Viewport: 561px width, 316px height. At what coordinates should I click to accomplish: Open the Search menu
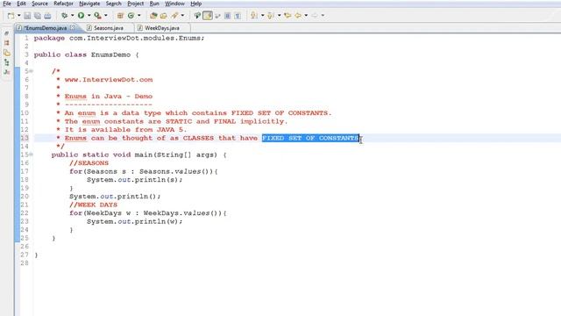point(113,4)
